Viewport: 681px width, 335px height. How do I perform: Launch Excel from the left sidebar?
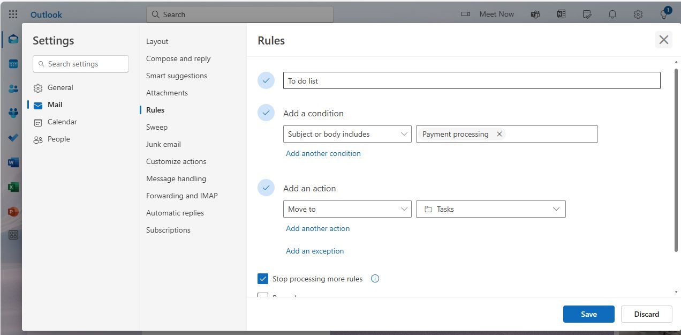point(13,187)
